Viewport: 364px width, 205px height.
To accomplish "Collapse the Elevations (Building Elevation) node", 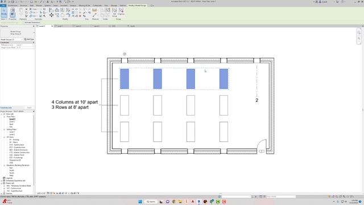I will click(4, 165).
